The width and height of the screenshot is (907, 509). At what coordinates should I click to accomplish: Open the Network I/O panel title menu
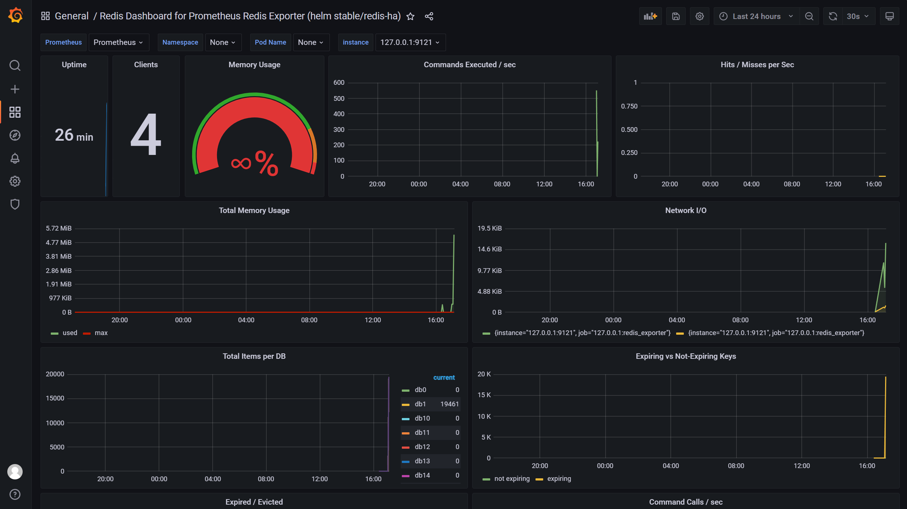pos(686,210)
